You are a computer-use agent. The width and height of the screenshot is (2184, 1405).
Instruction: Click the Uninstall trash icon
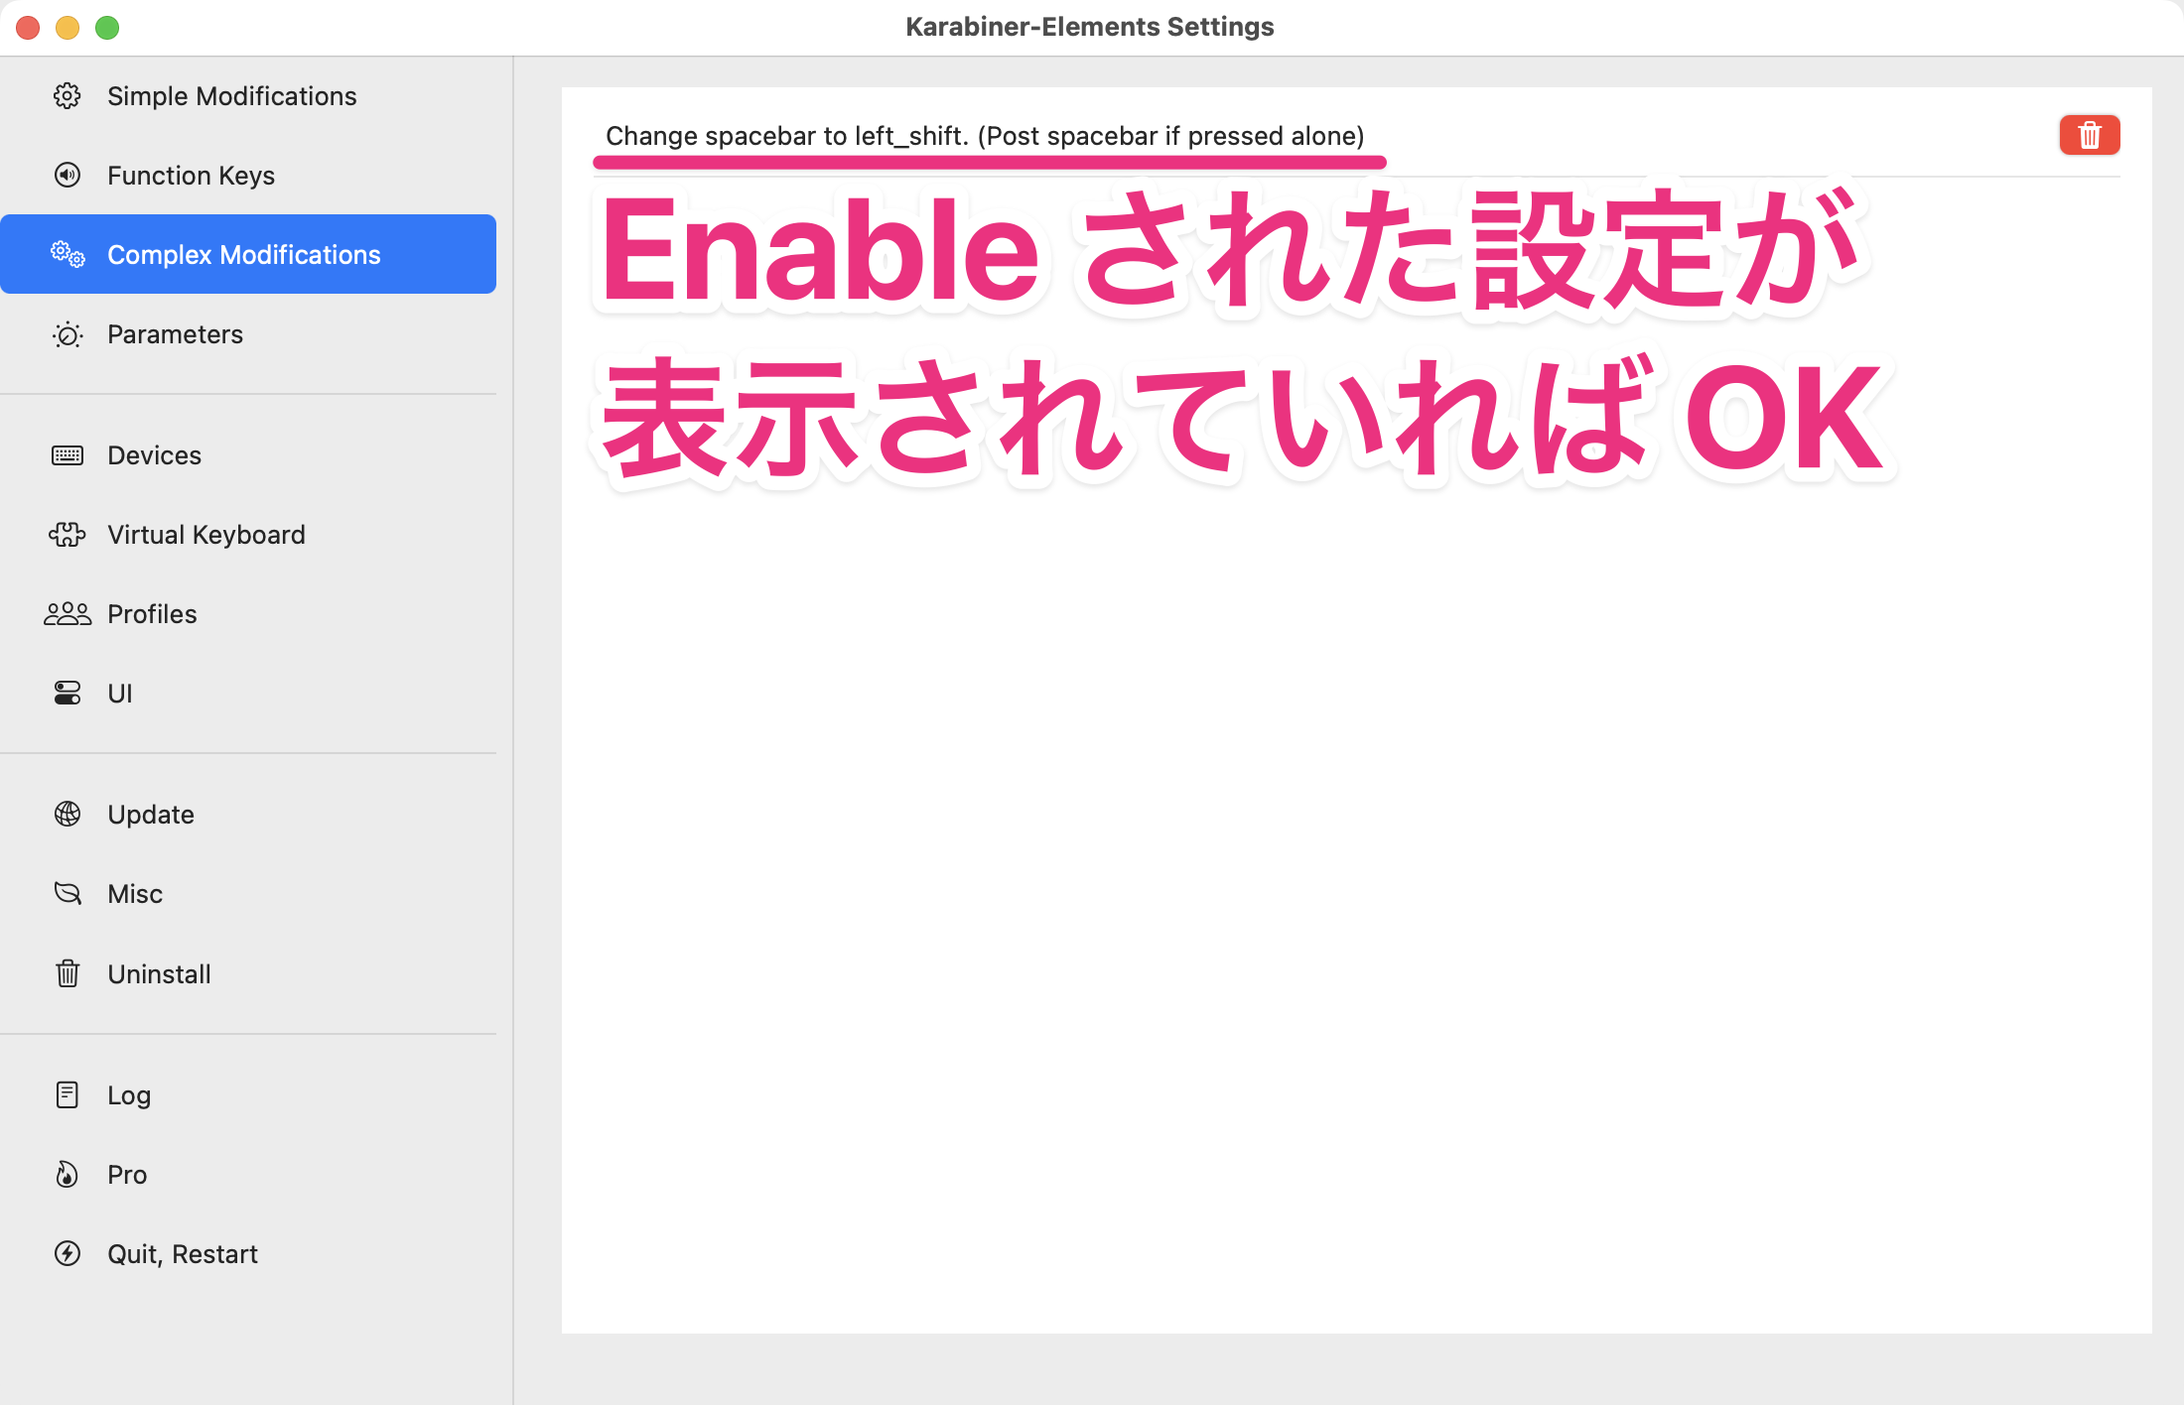[x=67, y=973]
